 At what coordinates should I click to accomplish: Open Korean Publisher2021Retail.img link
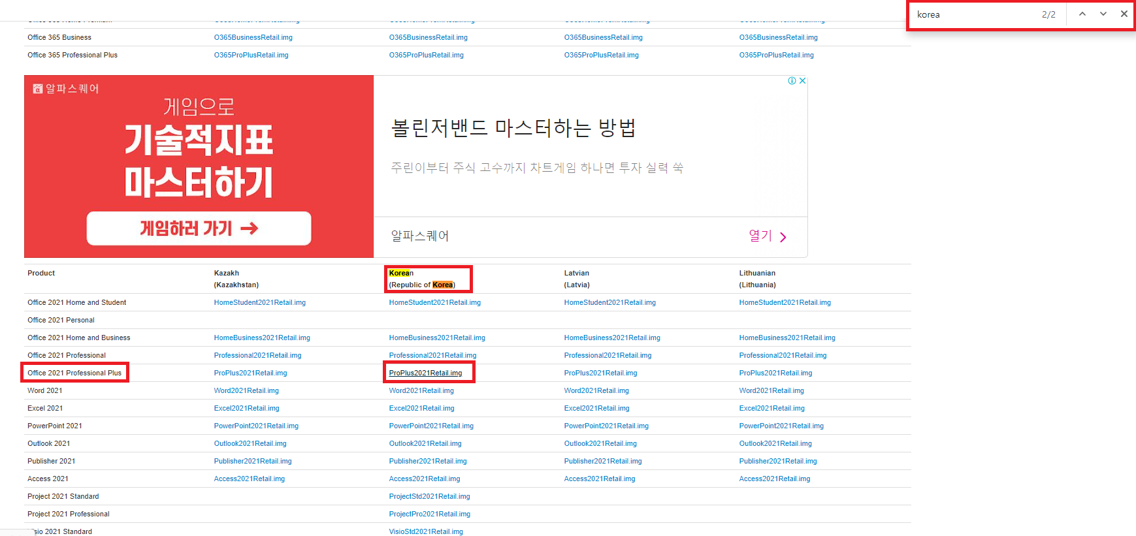point(428,461)
